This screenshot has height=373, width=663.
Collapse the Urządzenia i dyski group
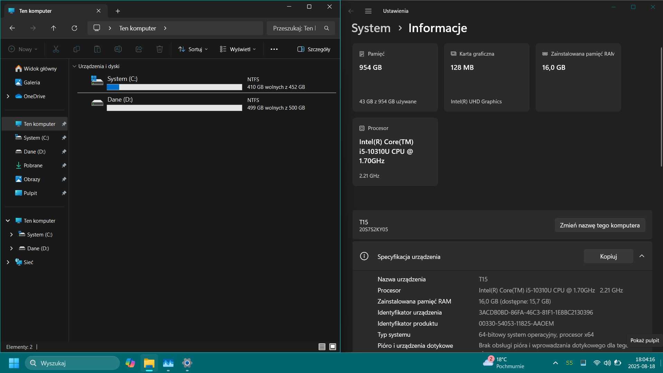coord(74,66)
